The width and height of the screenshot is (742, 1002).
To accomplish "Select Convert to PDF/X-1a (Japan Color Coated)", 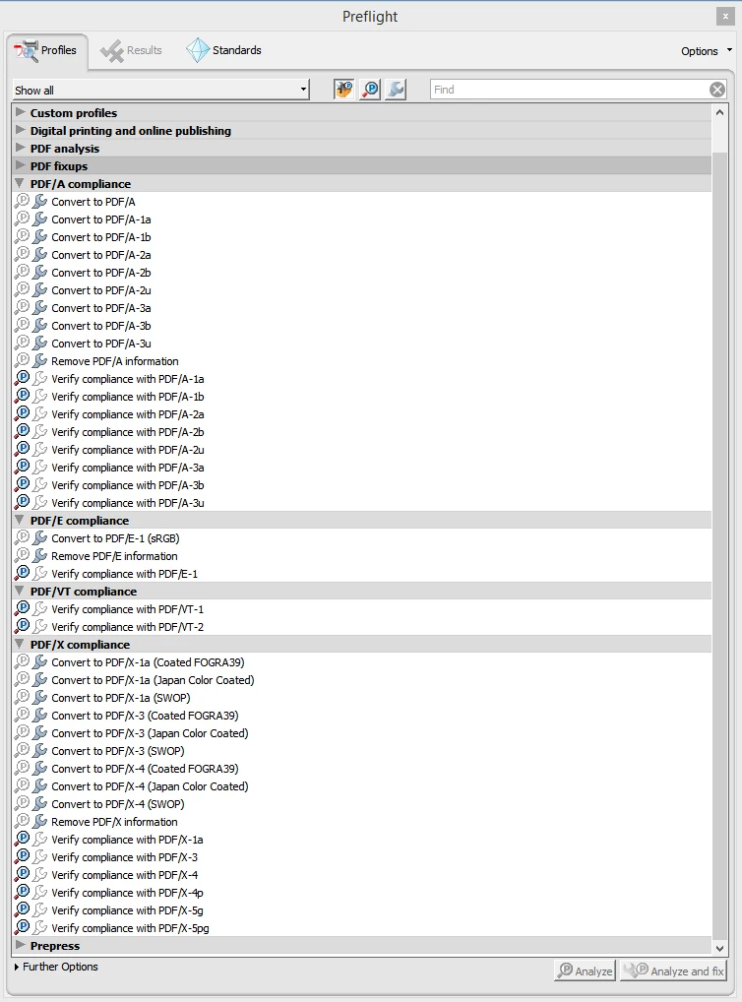I will click(x=153, y=680).
